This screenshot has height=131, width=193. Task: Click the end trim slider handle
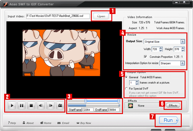[x=118, y=101]
